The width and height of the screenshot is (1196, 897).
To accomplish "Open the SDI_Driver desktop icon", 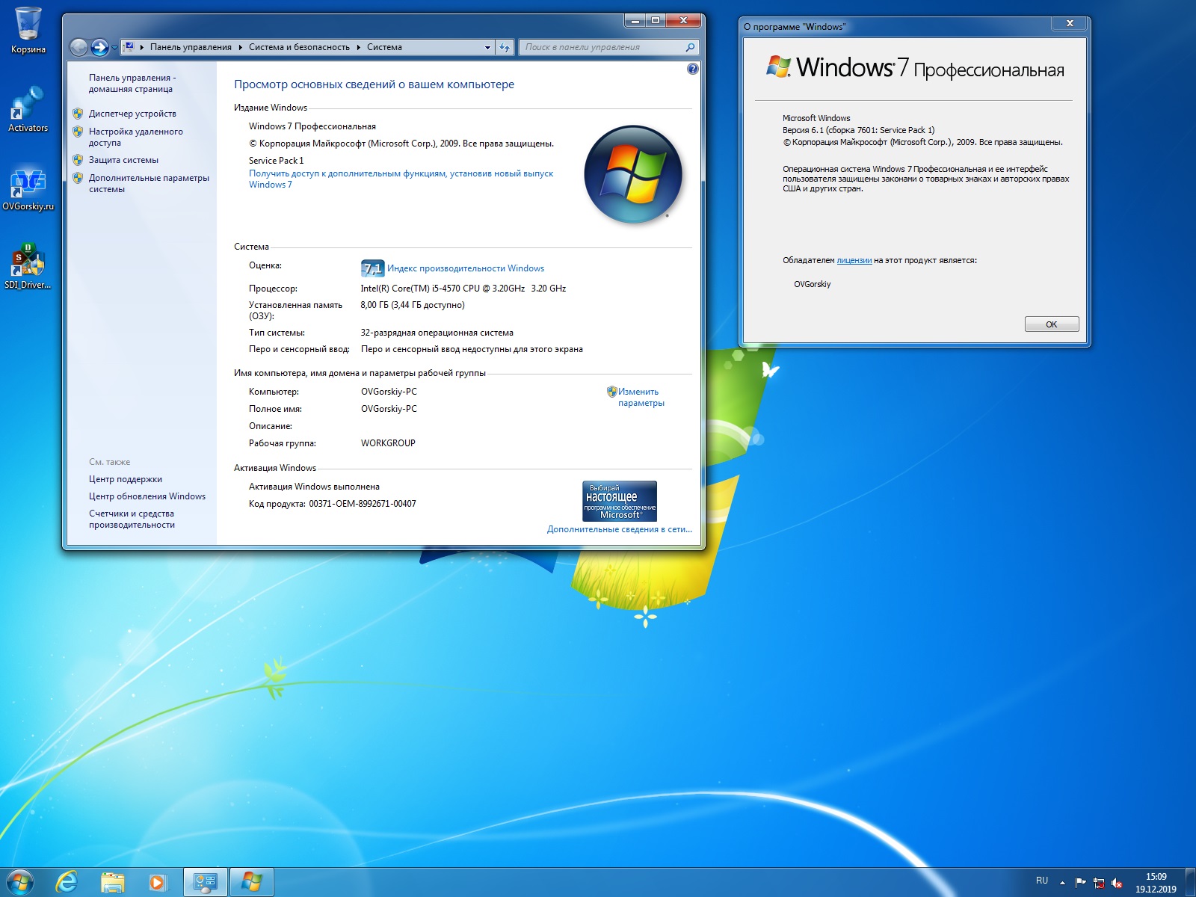I will pos(28,266).
